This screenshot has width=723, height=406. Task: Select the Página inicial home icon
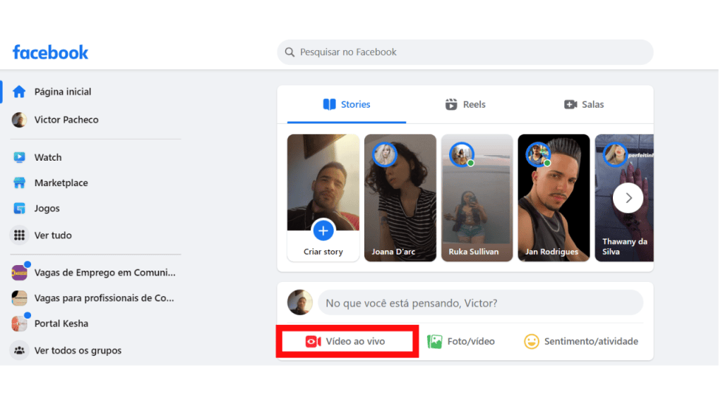20,91
